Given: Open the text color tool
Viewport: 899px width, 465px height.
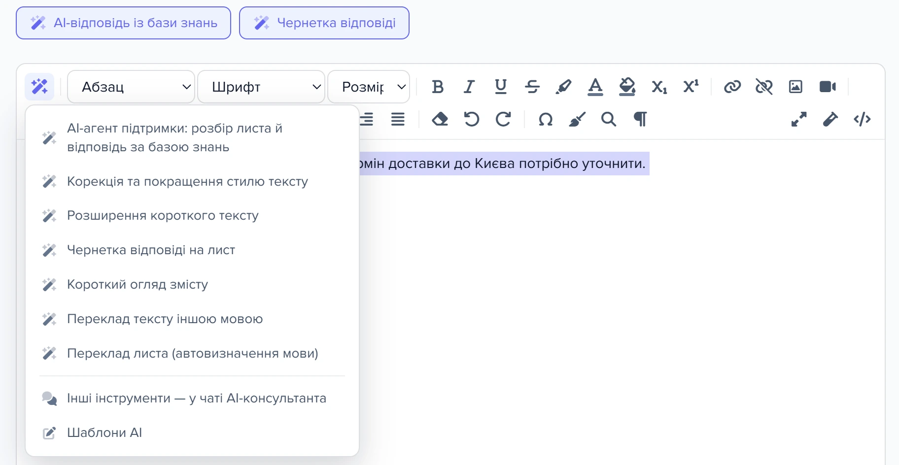Looking at the screenshot, I should click(595, 87).
